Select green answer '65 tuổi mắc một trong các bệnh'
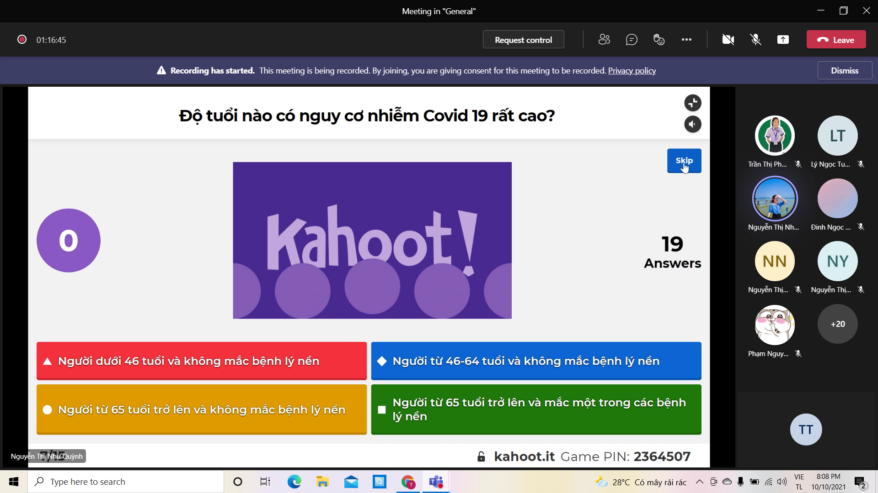This screenshot has width=878, height=493. [536, 409]
